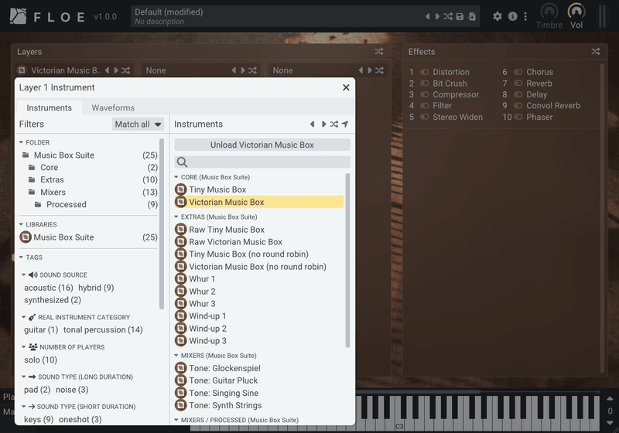
Task: Filter by the solo (10) tag
Action: [x=41, y=360]
